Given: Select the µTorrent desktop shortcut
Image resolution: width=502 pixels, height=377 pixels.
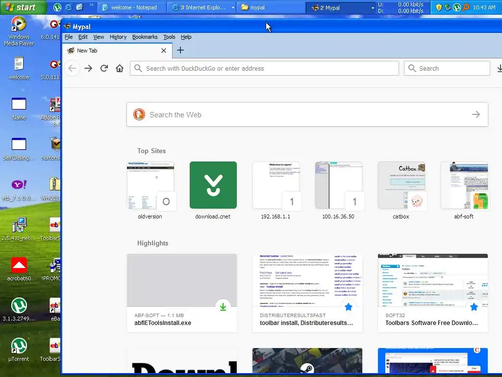Looking at the screenshot, I should click(19, 350).
